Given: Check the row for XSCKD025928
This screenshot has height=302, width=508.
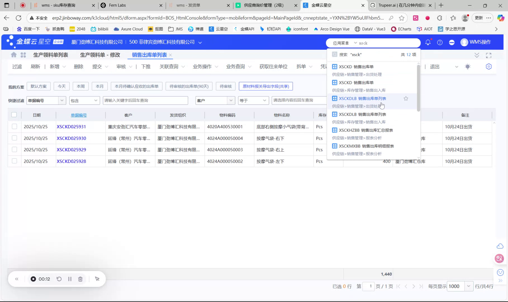Looking at the screenshot, I should [15, 161].
